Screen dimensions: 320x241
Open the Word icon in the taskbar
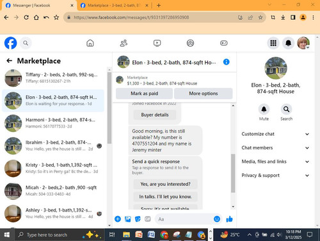pyautogui.click(x=151, y=235)
